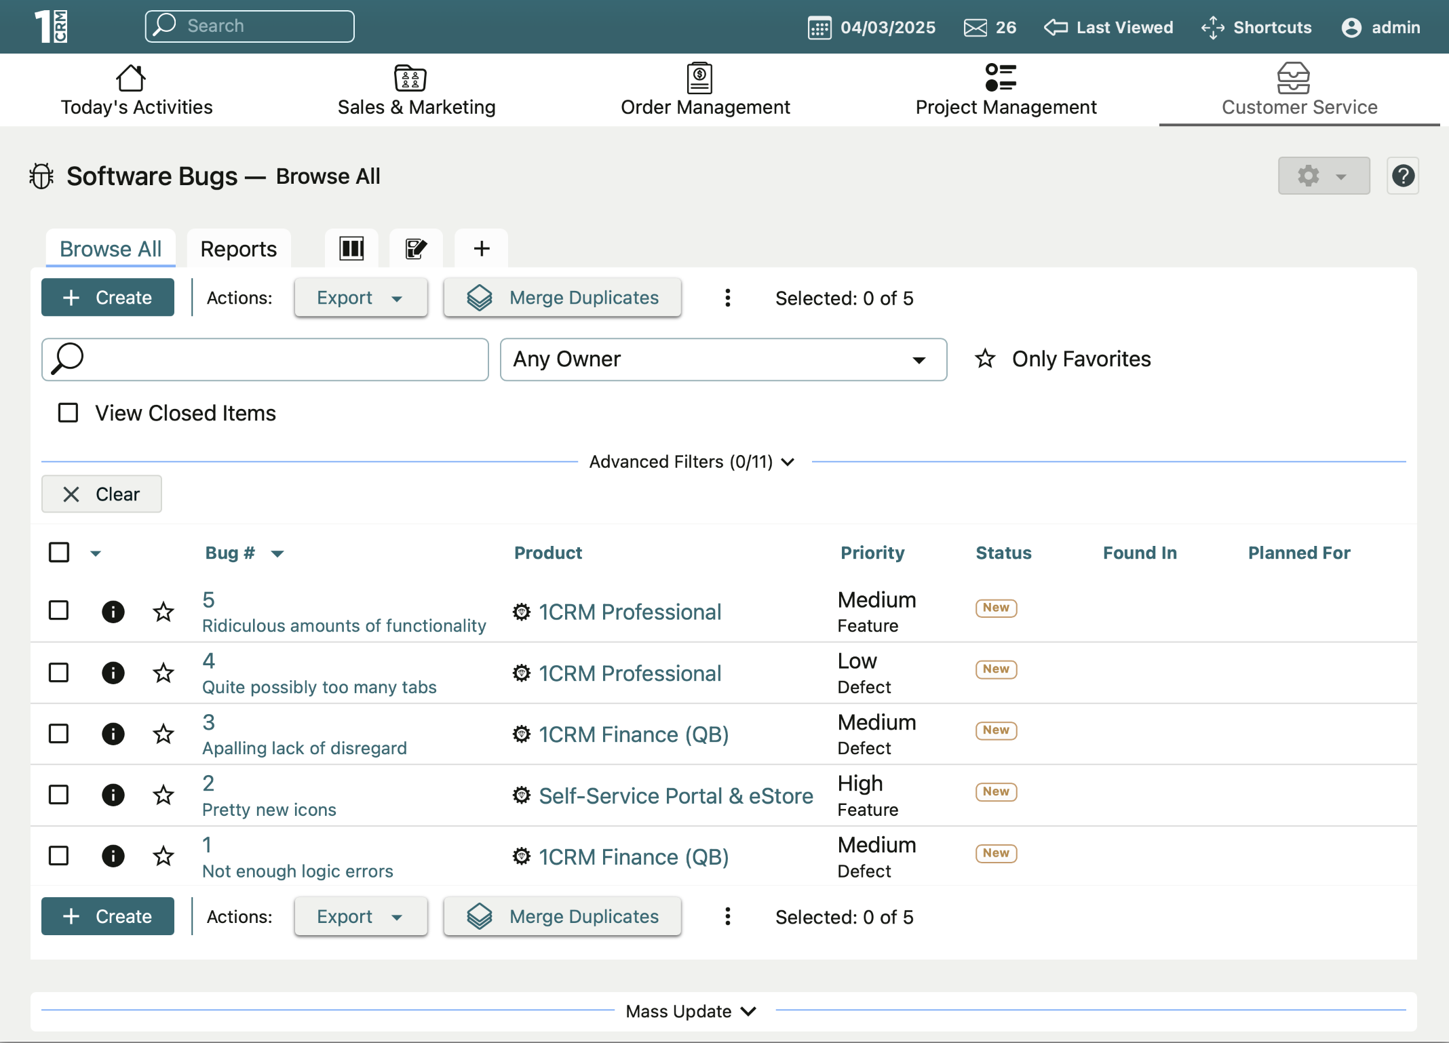Image resolution: width=1449 pixels, height=1043 pixels.
Task: Toggle Only Favorites filter
Action: click(1063, 359)
